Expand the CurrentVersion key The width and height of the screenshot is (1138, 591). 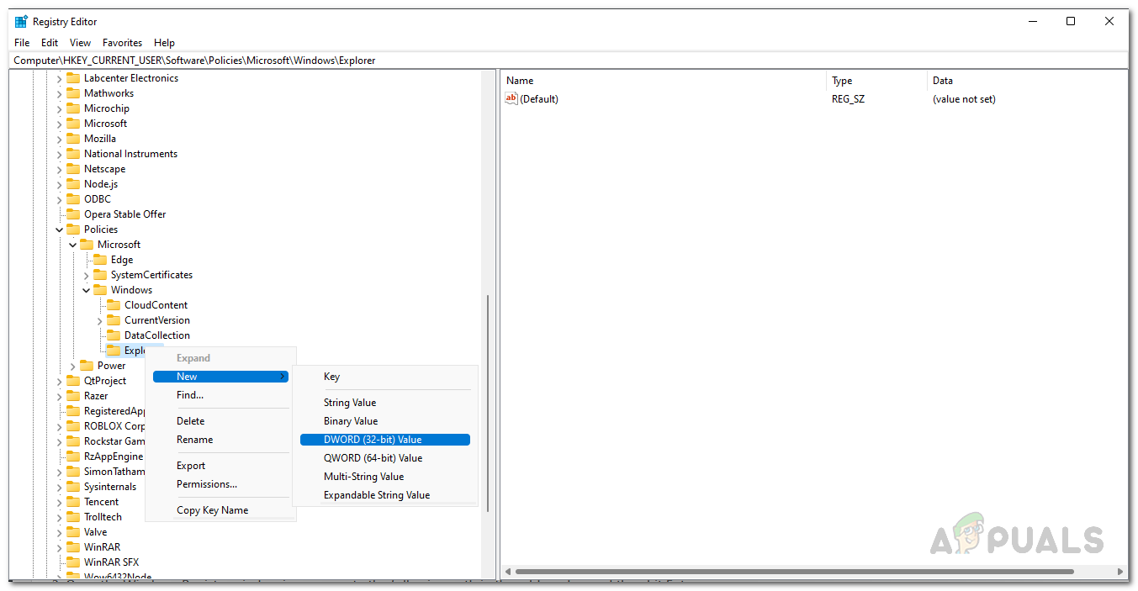point(100,320)
